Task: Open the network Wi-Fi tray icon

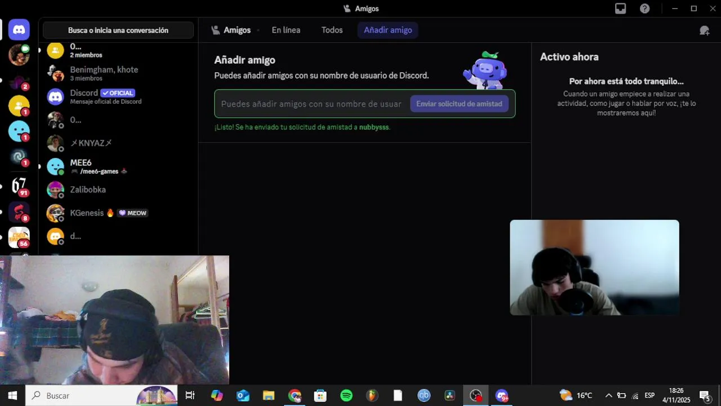Action: pos(635,395)
